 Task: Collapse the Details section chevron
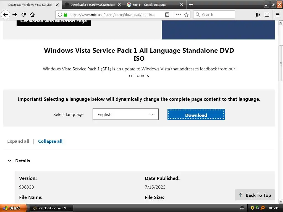tap(10, 161)
